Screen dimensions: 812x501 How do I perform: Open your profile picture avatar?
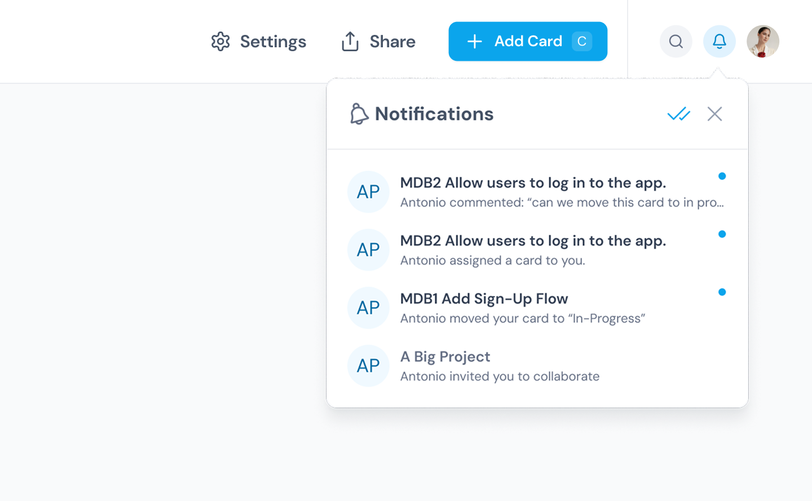[x=763, y=41]
